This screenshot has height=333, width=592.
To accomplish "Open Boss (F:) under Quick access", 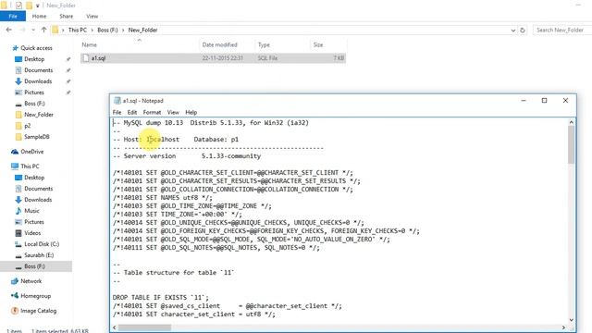I will tap(34, 104).
